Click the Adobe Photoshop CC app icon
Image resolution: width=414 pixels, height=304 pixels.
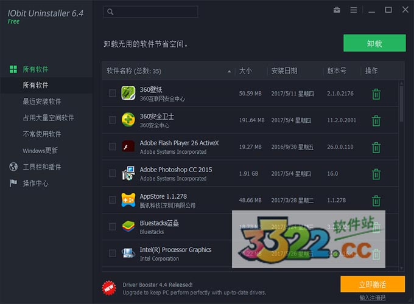128,173
